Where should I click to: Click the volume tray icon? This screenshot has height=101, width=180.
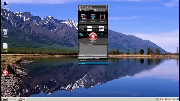click(169, 99)
